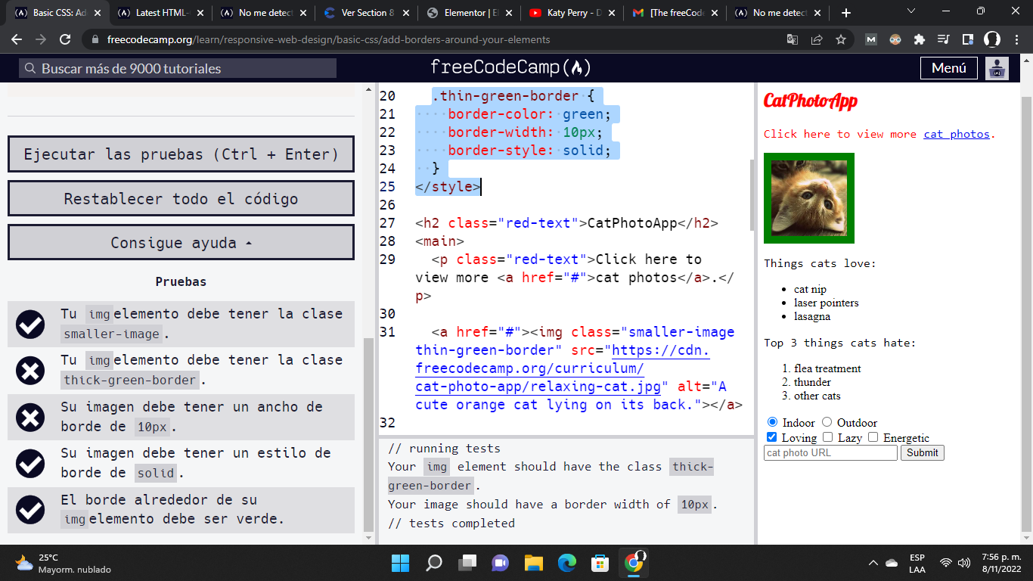Open the user account icon beside Menú

point(997,67)
